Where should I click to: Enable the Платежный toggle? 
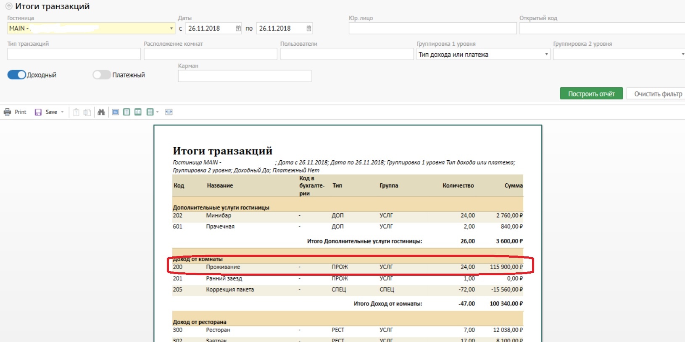click(102, 75)
